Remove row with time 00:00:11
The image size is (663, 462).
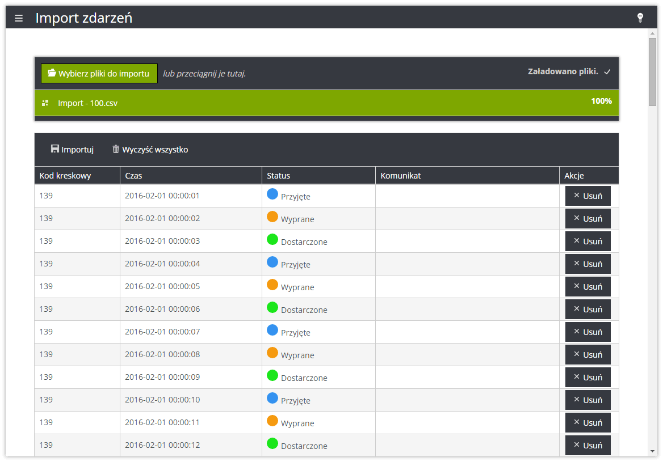coord(588,423)
